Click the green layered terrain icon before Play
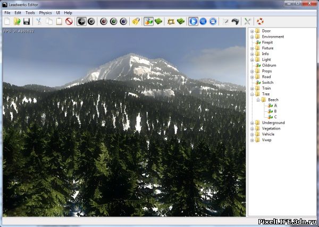The image size is (319, 227). [181, 21]
